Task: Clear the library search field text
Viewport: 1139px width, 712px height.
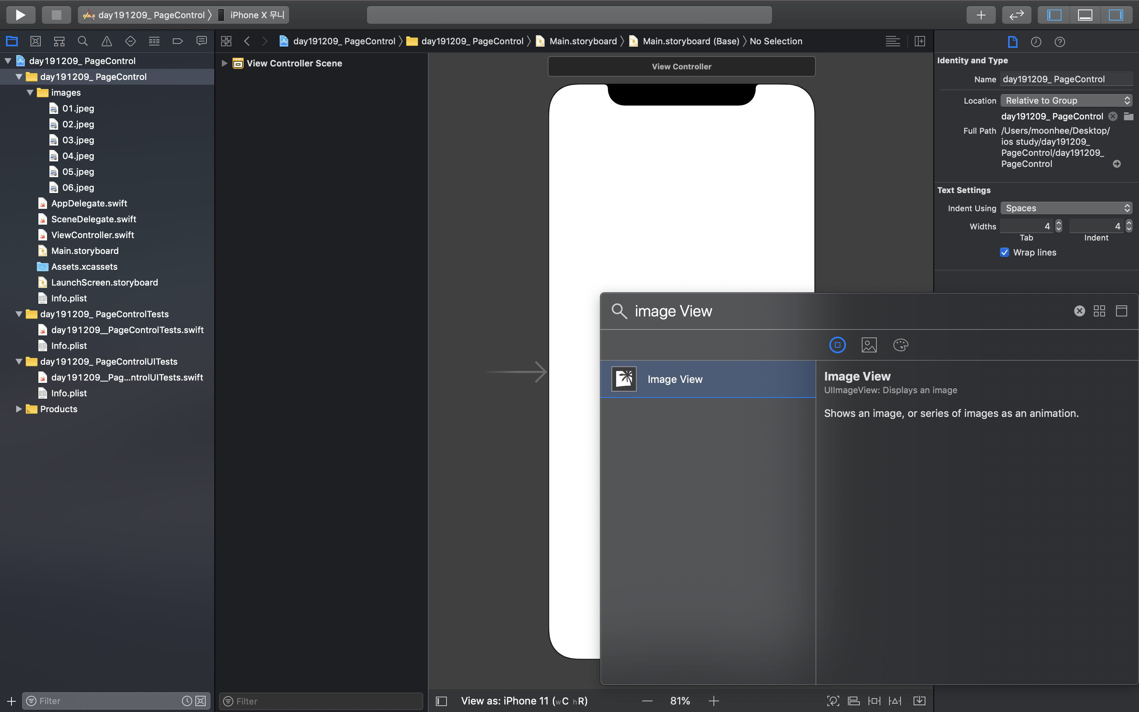Action: pos(1079,311)
